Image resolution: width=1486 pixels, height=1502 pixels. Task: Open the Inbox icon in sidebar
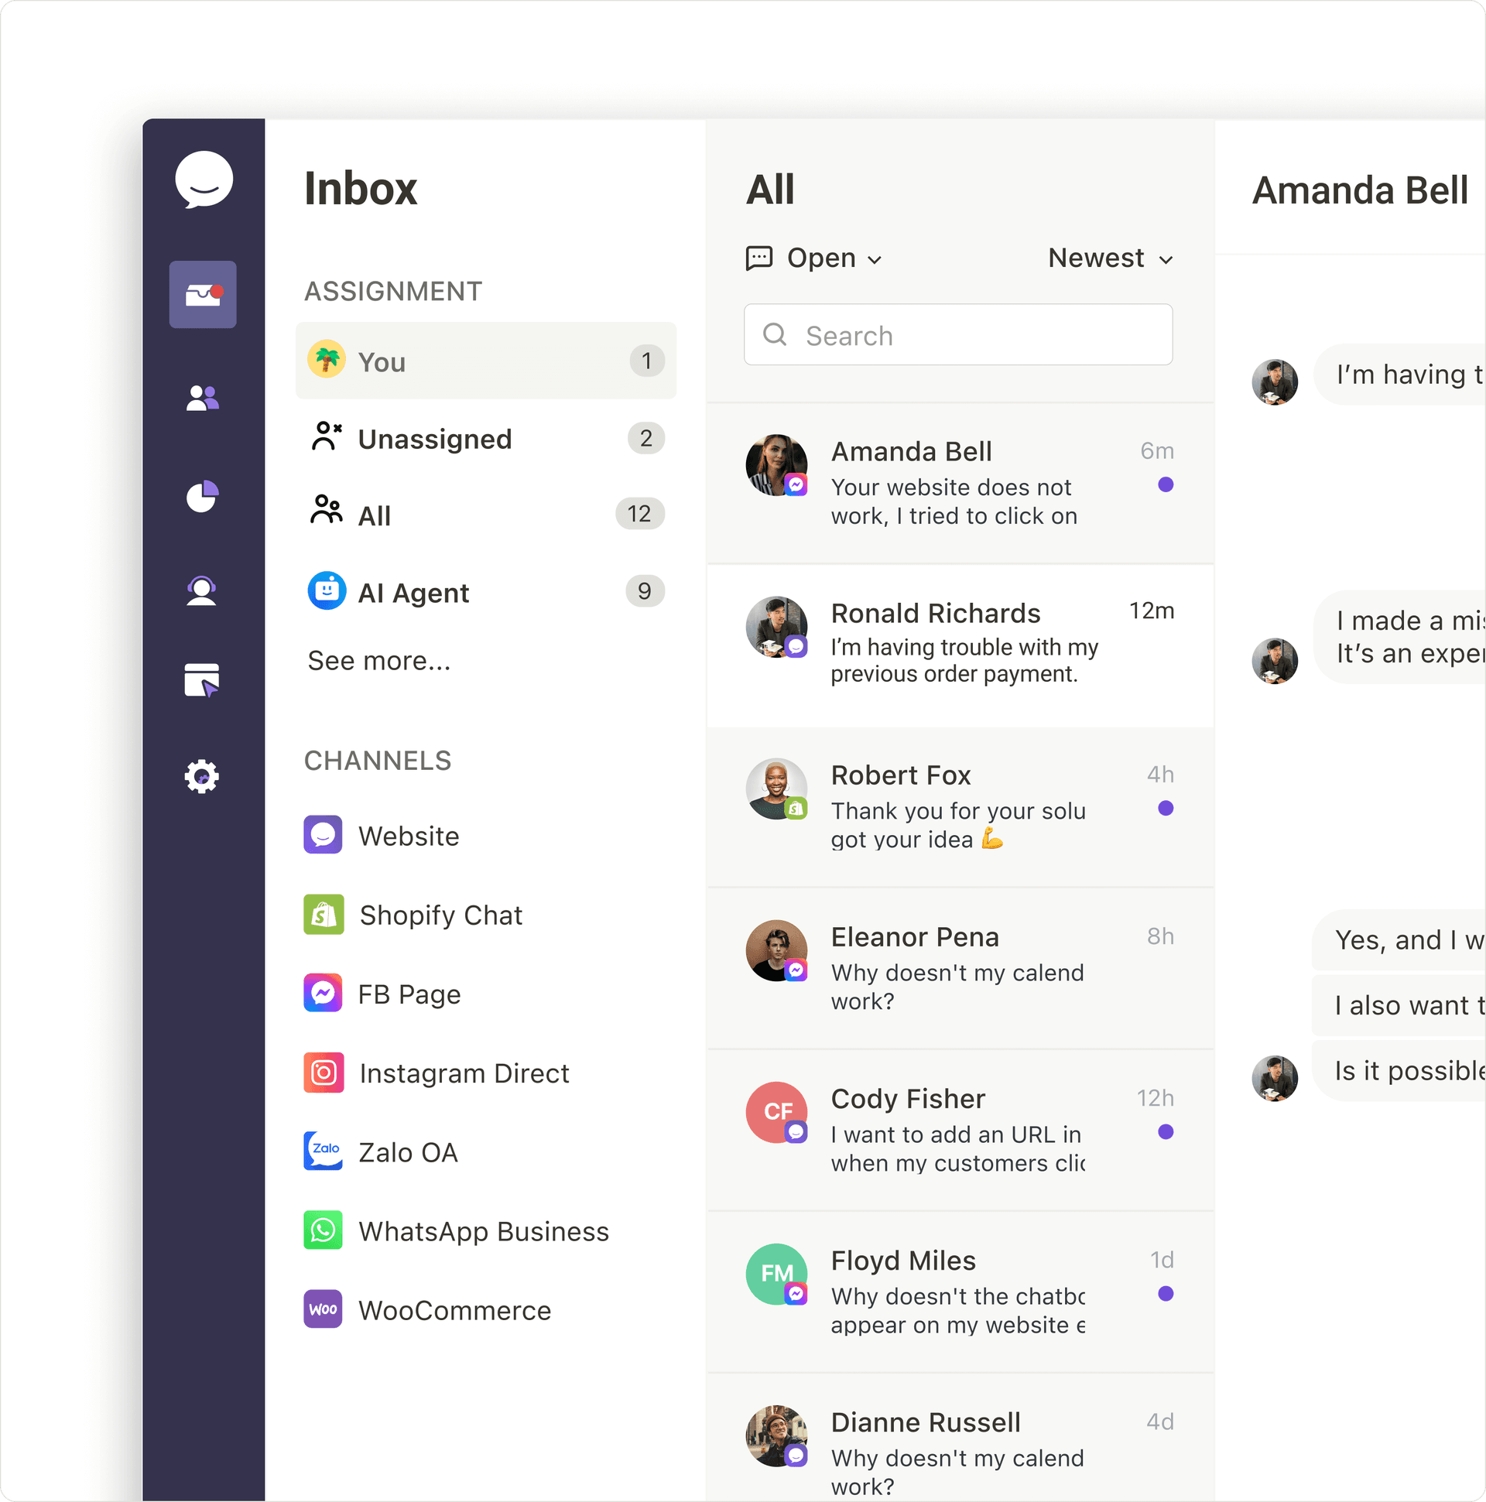pyautogui.click(x=202, y=295)
